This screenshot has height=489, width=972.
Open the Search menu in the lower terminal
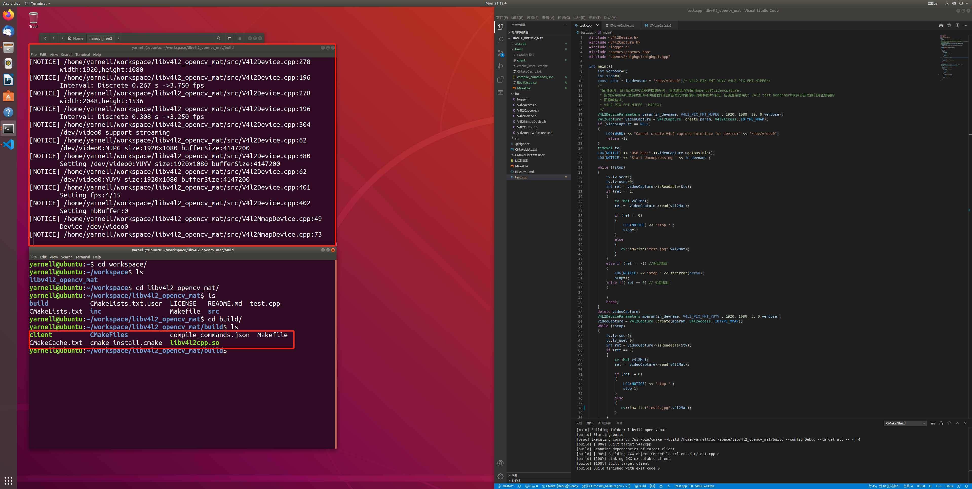tap(66, 257)
